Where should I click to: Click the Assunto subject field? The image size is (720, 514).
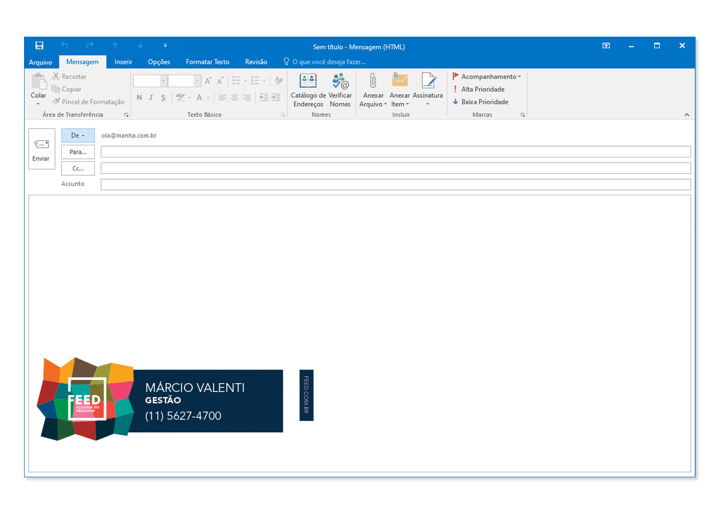click(x=395, y=185)
